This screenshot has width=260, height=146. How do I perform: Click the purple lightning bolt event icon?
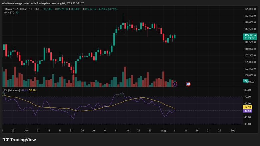[x=175, y=84]
